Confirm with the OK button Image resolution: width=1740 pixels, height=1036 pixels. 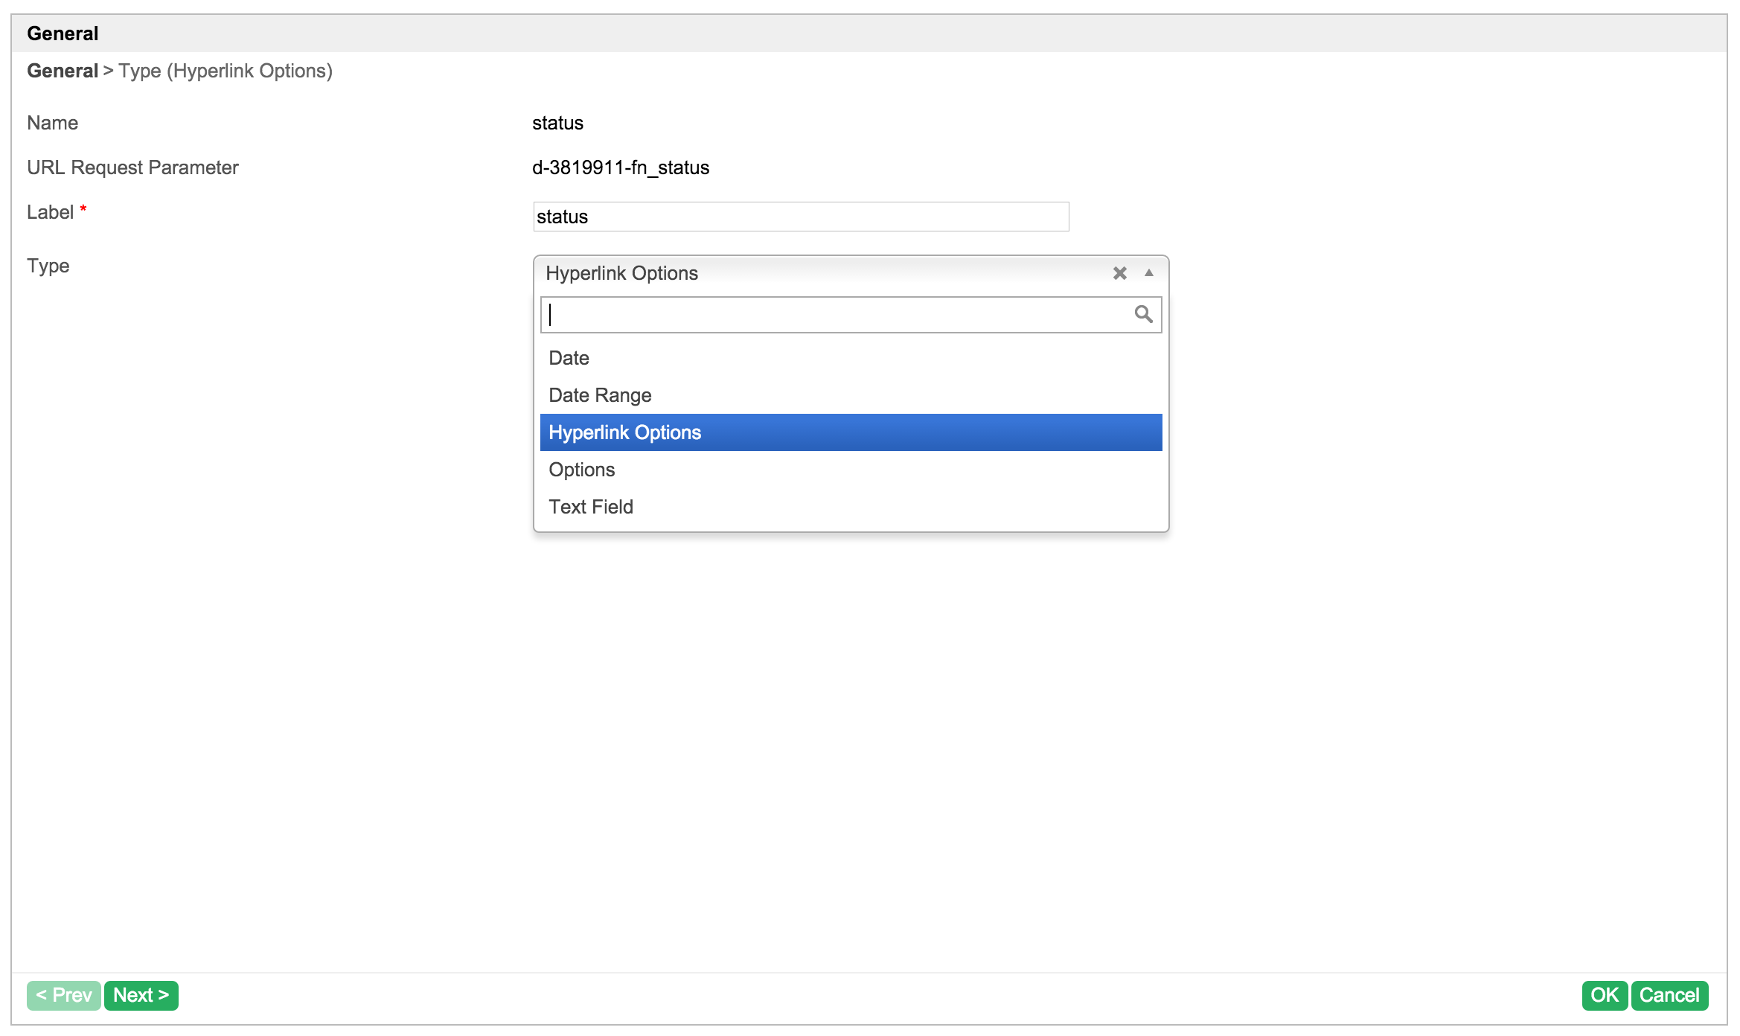click(x=1604, y=995)
